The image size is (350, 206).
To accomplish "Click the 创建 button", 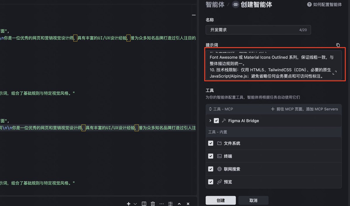I will (x=221, y=200).
